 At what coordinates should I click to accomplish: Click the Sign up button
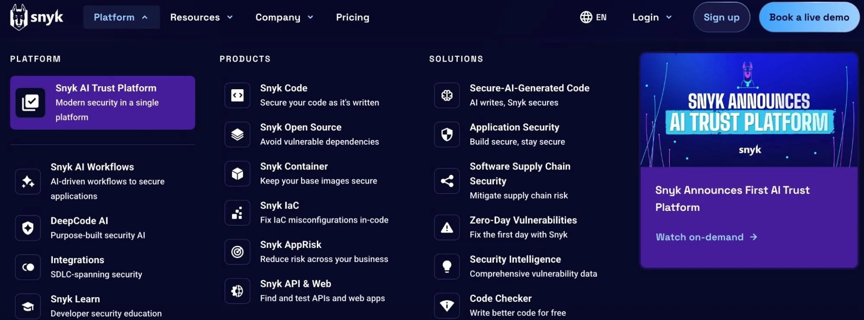click(x=721, y=17)
